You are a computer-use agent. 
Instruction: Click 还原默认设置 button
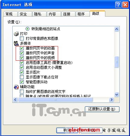tap(102, 109)
